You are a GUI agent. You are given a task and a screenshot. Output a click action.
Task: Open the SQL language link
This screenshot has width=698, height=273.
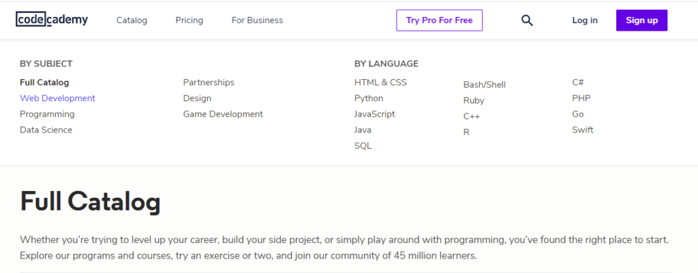(x=363, y=145)
